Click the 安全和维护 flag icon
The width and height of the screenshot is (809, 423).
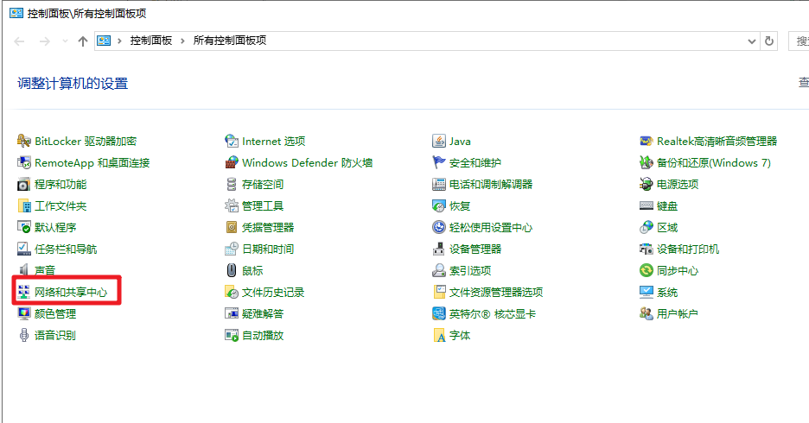coord(439,163)
